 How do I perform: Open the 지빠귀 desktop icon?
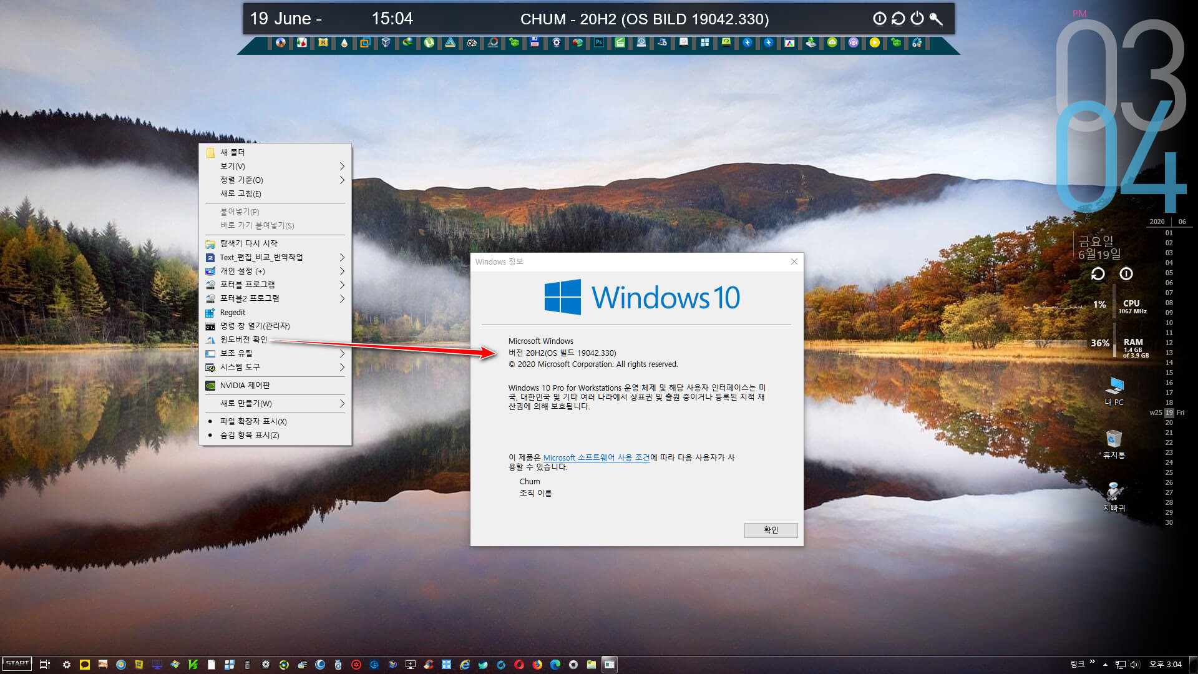[x=1114, y=497]
